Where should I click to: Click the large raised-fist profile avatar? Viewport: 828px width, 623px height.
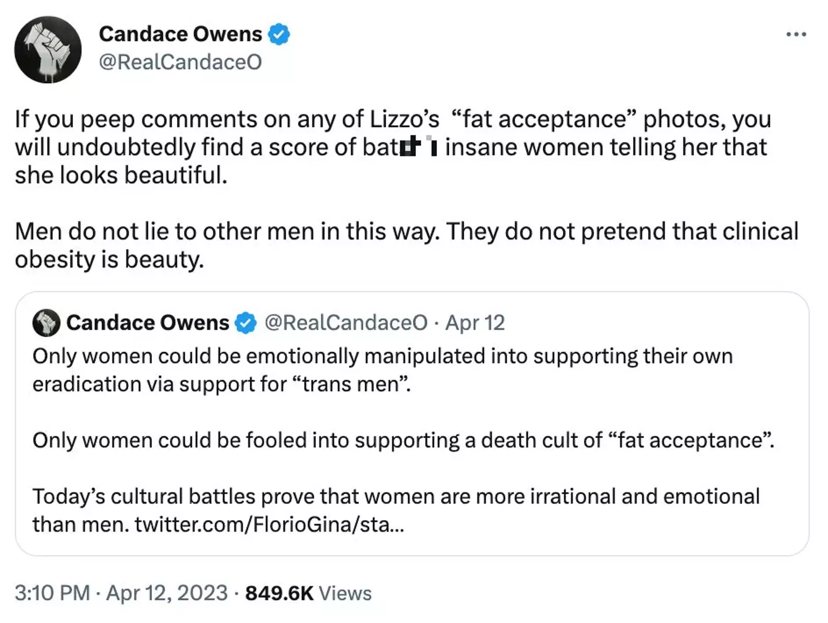[x=48, y=49]
